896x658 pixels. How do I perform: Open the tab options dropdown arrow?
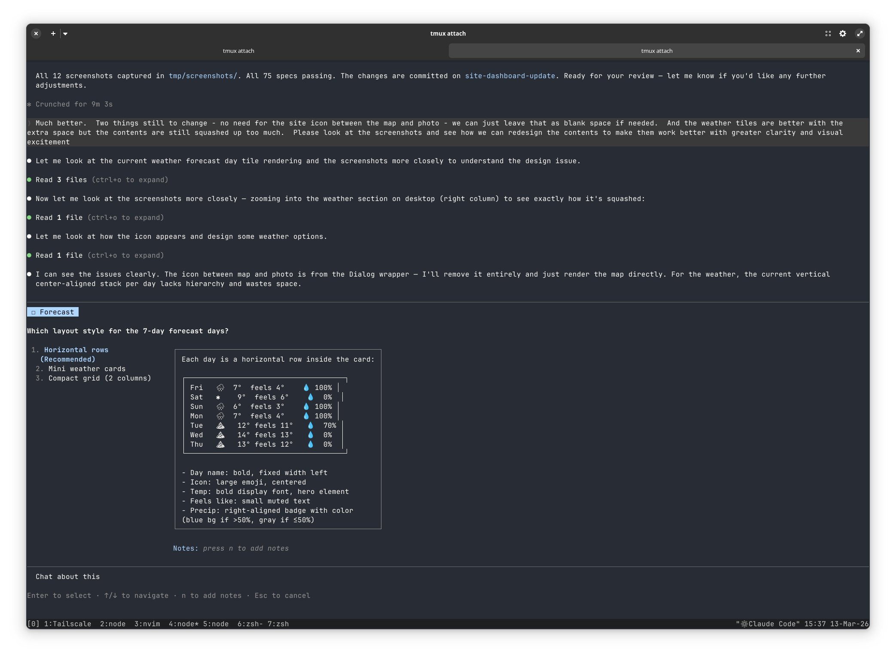[65, 34]
